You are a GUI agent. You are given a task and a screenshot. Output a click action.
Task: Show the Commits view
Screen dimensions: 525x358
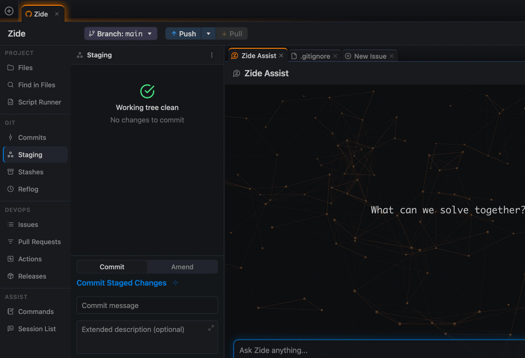click(x=35, y=137)
